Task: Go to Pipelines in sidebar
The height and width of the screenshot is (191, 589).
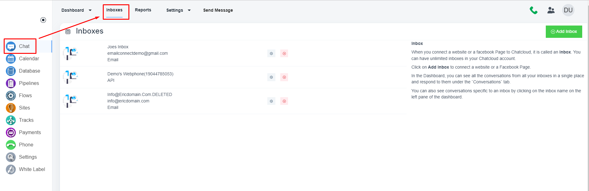Action: [x=29, y=83]
